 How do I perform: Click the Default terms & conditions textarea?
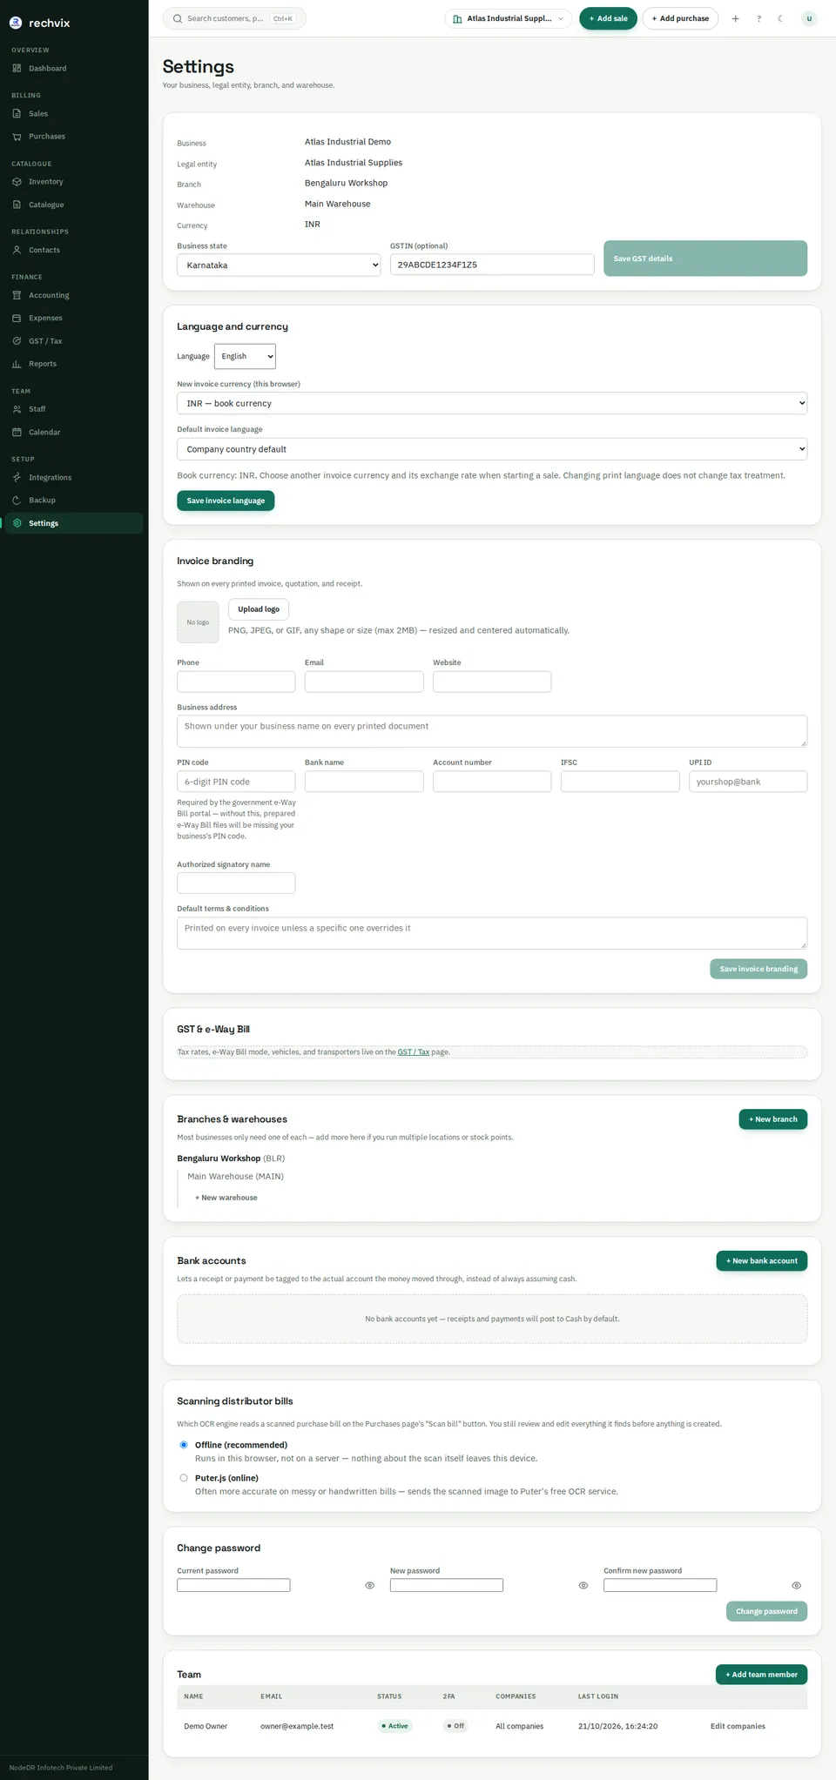[x=492, y=933]
